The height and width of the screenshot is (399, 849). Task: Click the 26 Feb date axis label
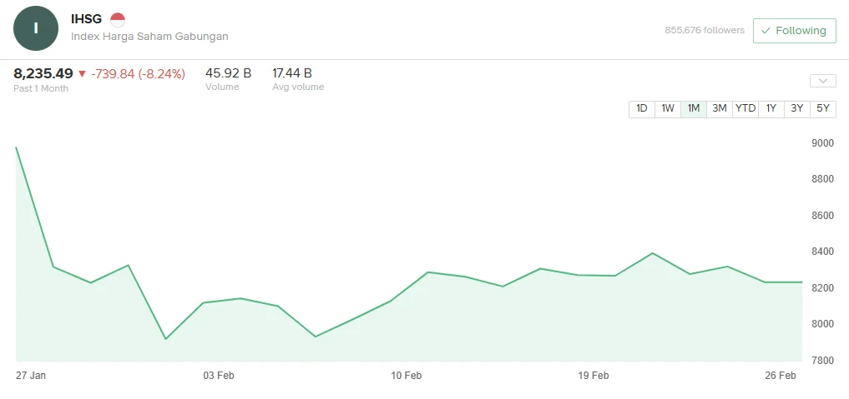pos(781,376)
